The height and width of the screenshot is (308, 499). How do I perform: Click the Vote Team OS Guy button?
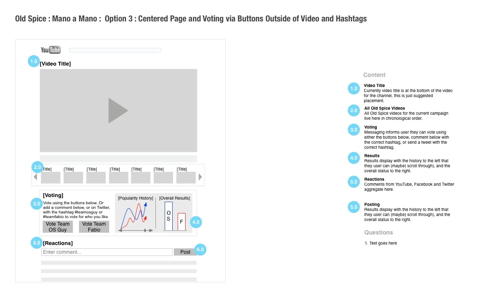tap(58, 227)
